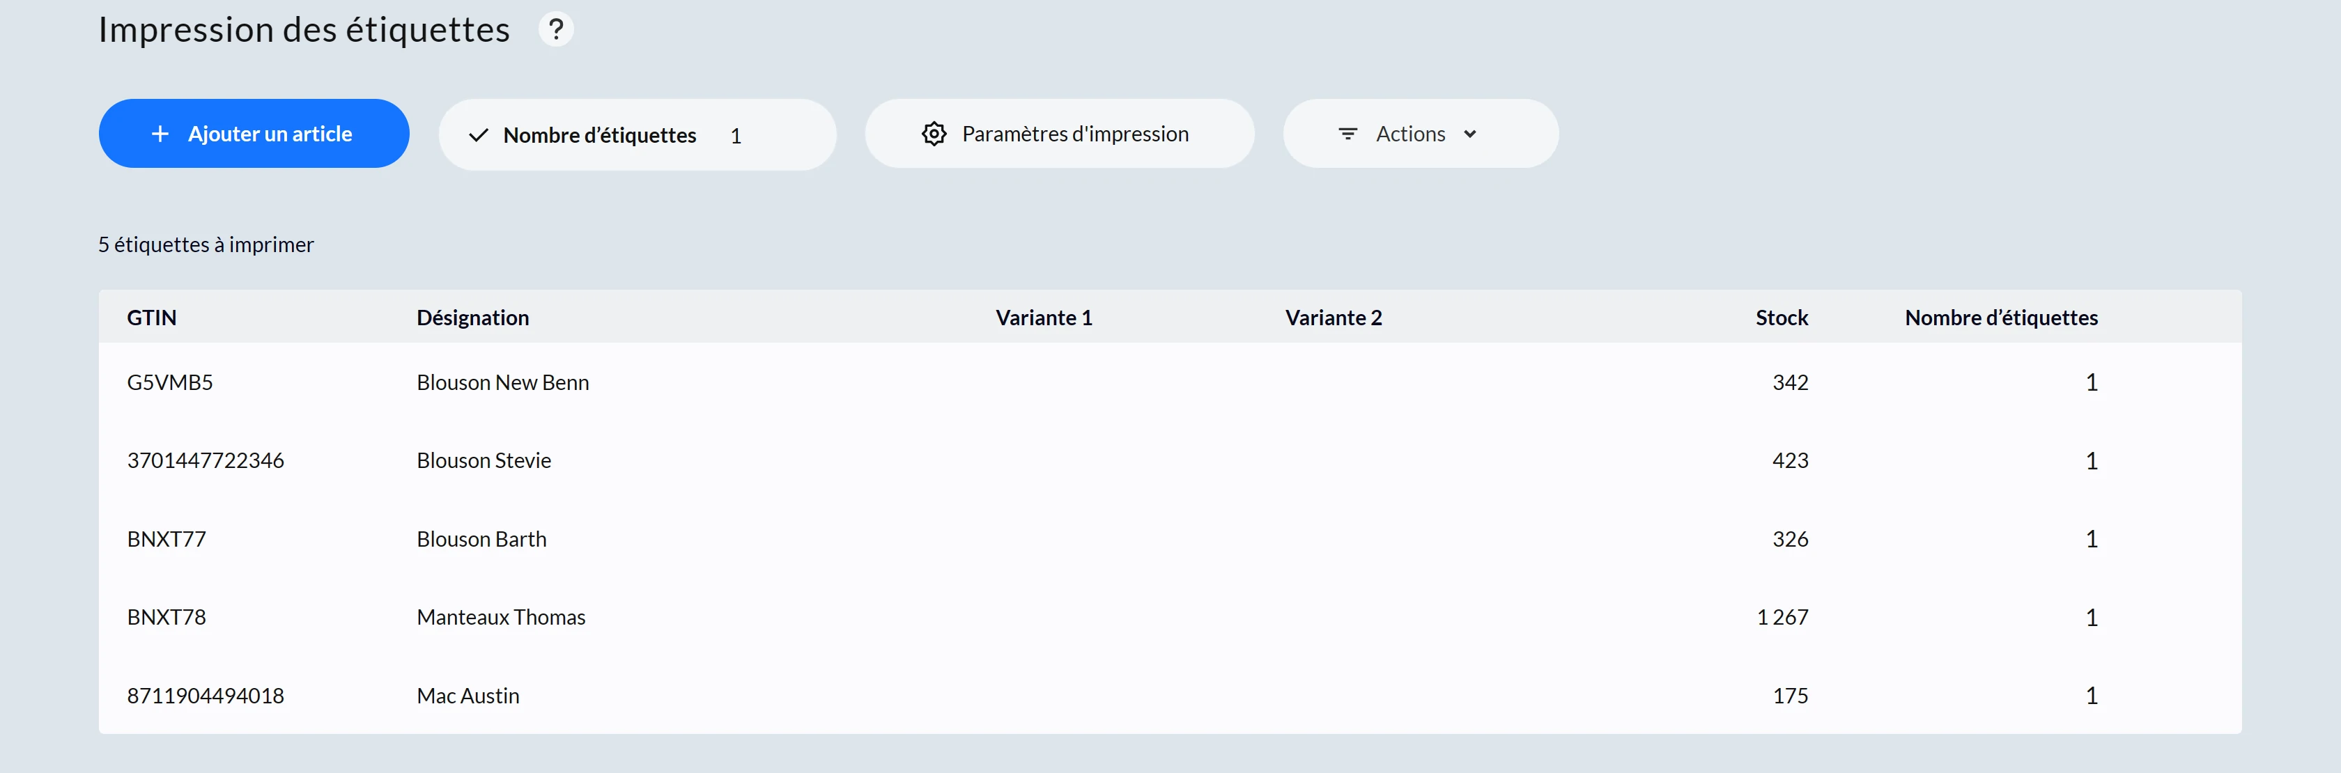Click Nombre d'étiquettes table column header
2341x773 pixels.
click(x=2001, y=318)
